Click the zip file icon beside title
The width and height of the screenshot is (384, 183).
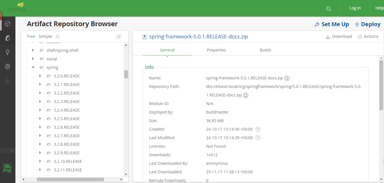tap(144, 37)
